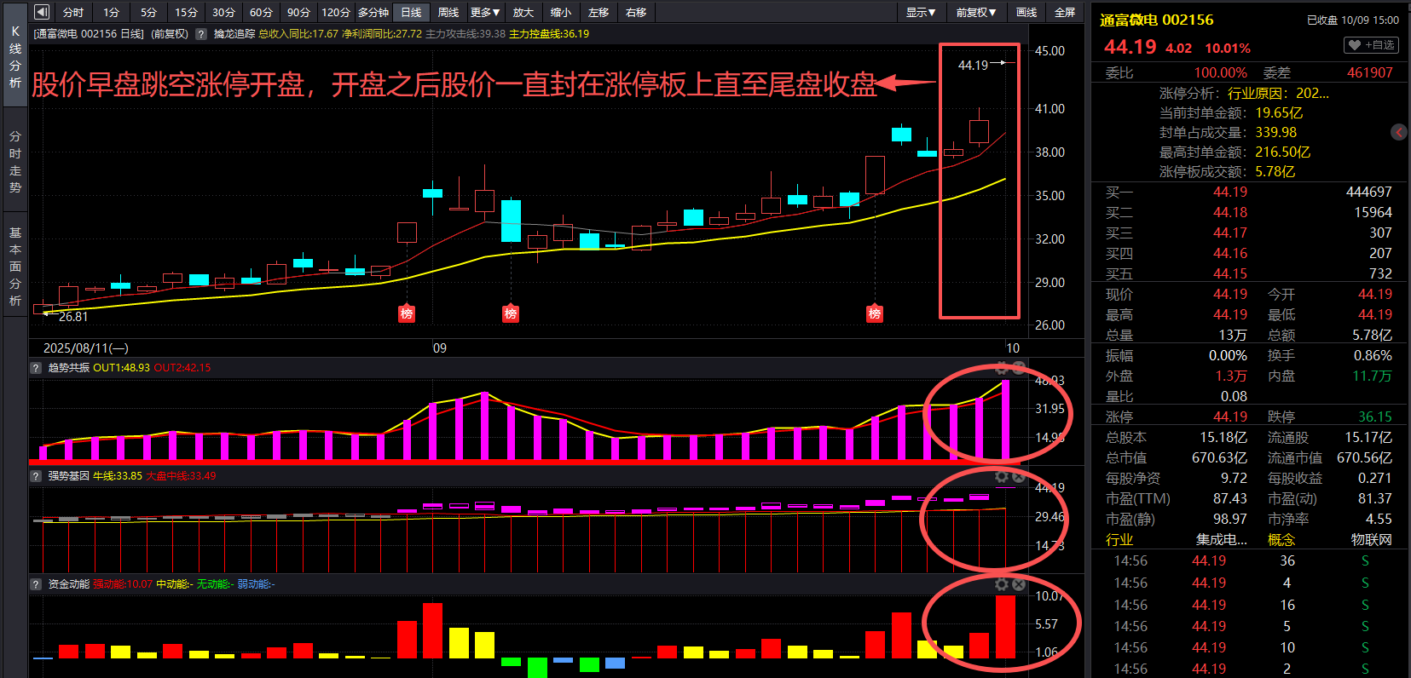Collapse the quote panel with red chevron
The height and width of the screenshot is (678, 1411).
coord(1399,132)
